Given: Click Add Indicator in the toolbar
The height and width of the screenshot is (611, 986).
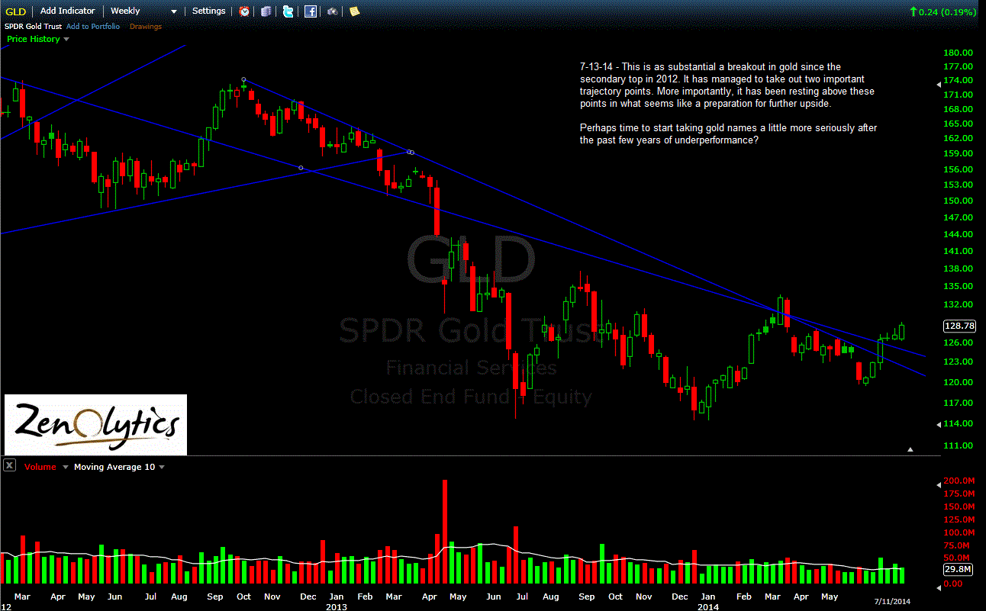Looking at the screenshot, I should (68, 11).
